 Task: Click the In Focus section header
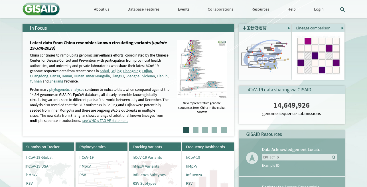(x=128, y=28)
